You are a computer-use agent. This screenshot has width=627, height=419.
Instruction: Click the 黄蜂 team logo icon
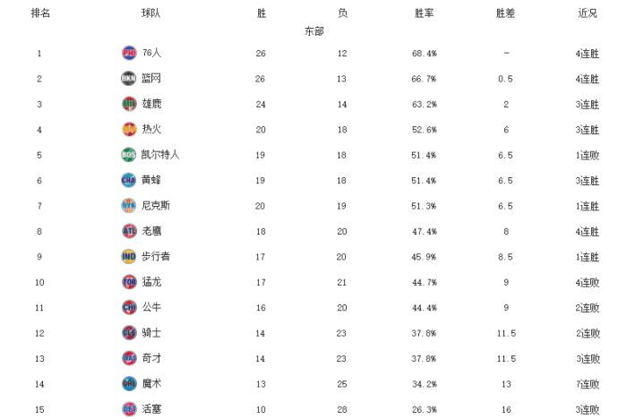click(129, 180)
